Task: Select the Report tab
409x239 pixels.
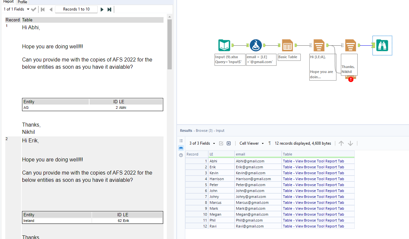Action: point(8,2)
